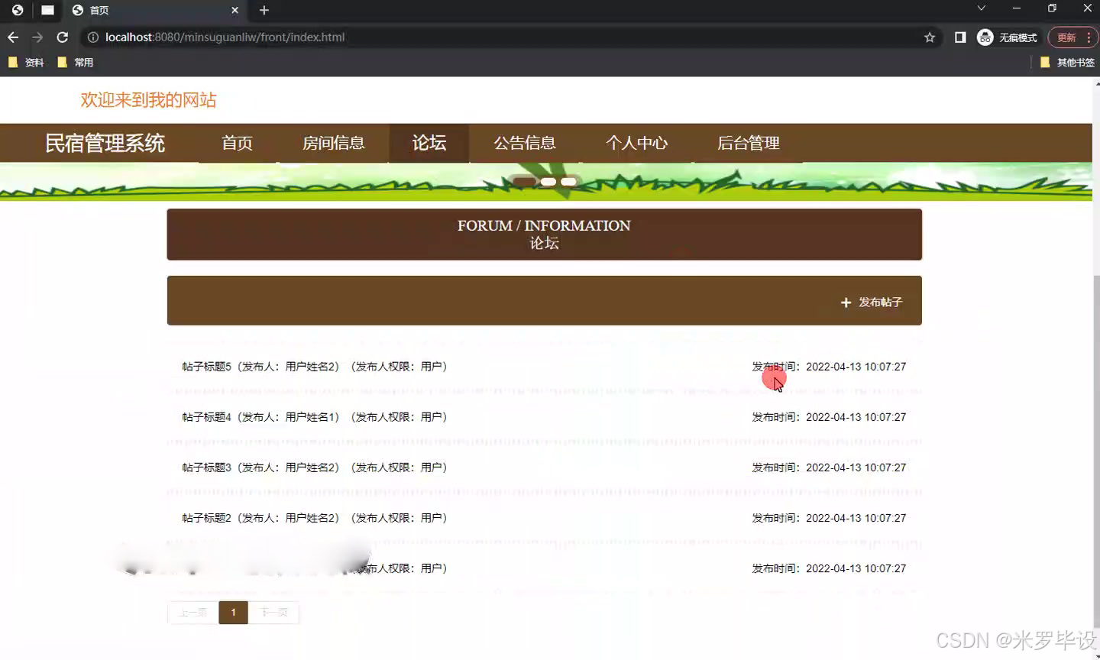The image size is (1100, 660).
Task: Open the post 帖子标题3
Action: point(206,467)
